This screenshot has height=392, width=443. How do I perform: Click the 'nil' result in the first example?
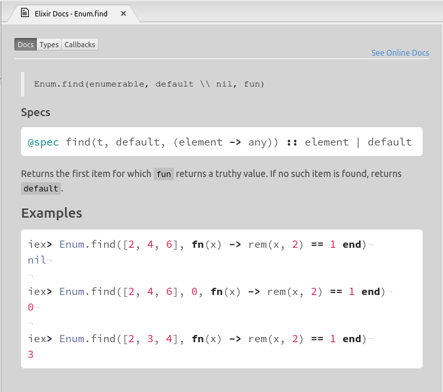[37, 260]
